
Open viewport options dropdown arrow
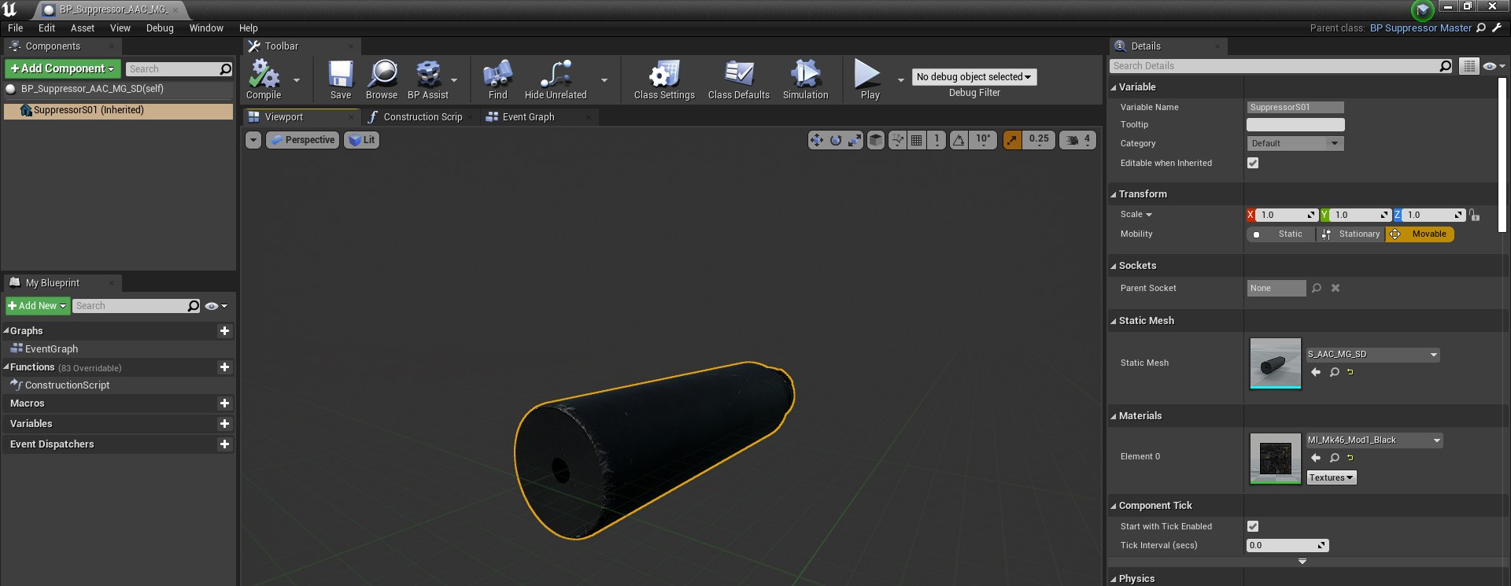tap(253, 140)
